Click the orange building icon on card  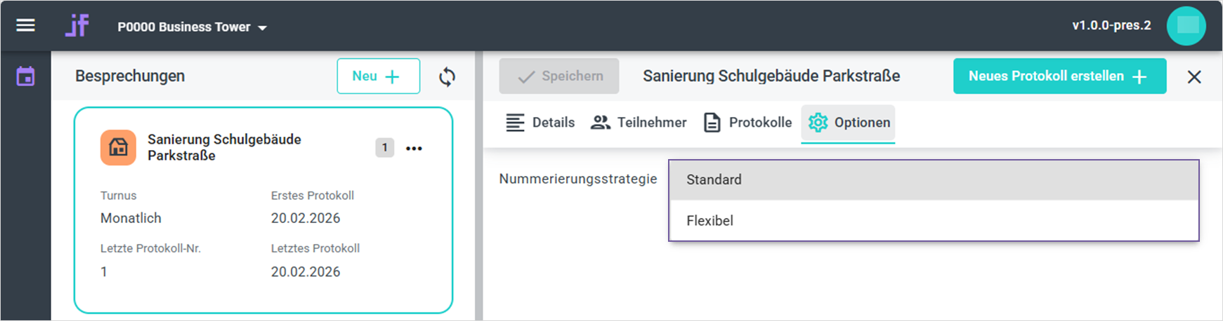(x=118, y=147)
